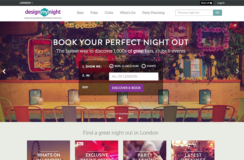Open the London city dropdown

26,3
